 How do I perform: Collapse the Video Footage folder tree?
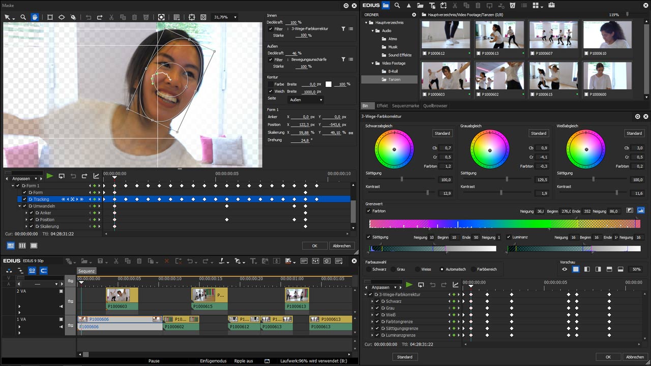(372, 64)
